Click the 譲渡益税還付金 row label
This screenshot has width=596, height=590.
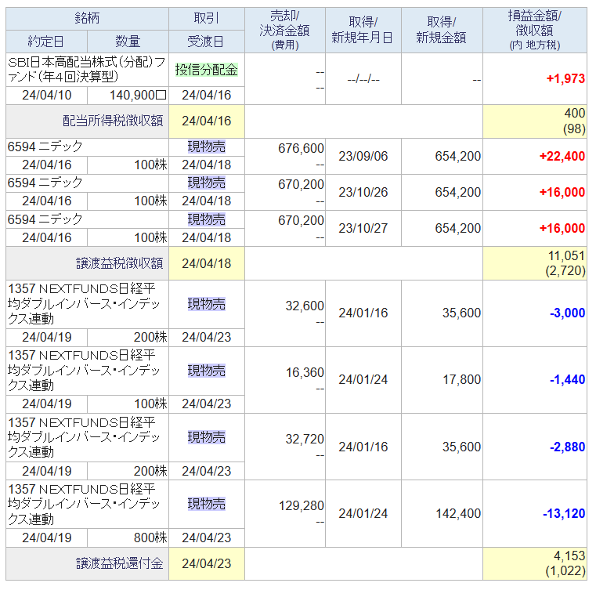click(119, 563)
